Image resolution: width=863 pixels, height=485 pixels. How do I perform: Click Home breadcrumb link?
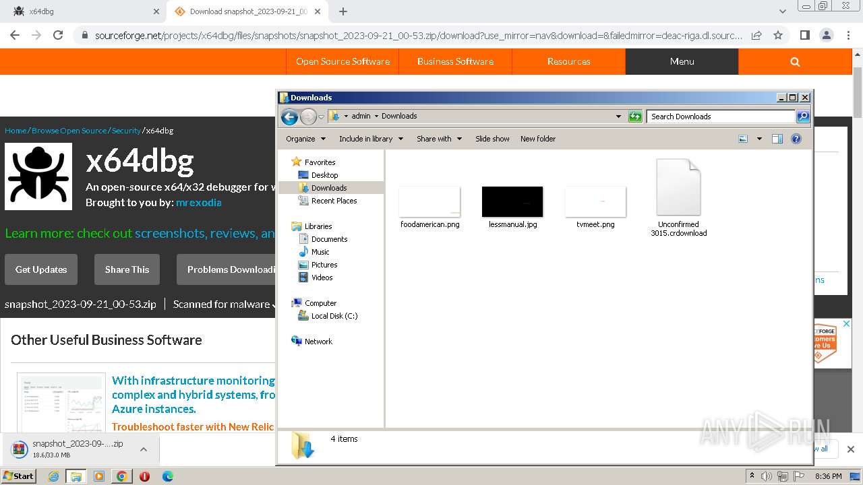pyautogui.click(x=16, y=131)
